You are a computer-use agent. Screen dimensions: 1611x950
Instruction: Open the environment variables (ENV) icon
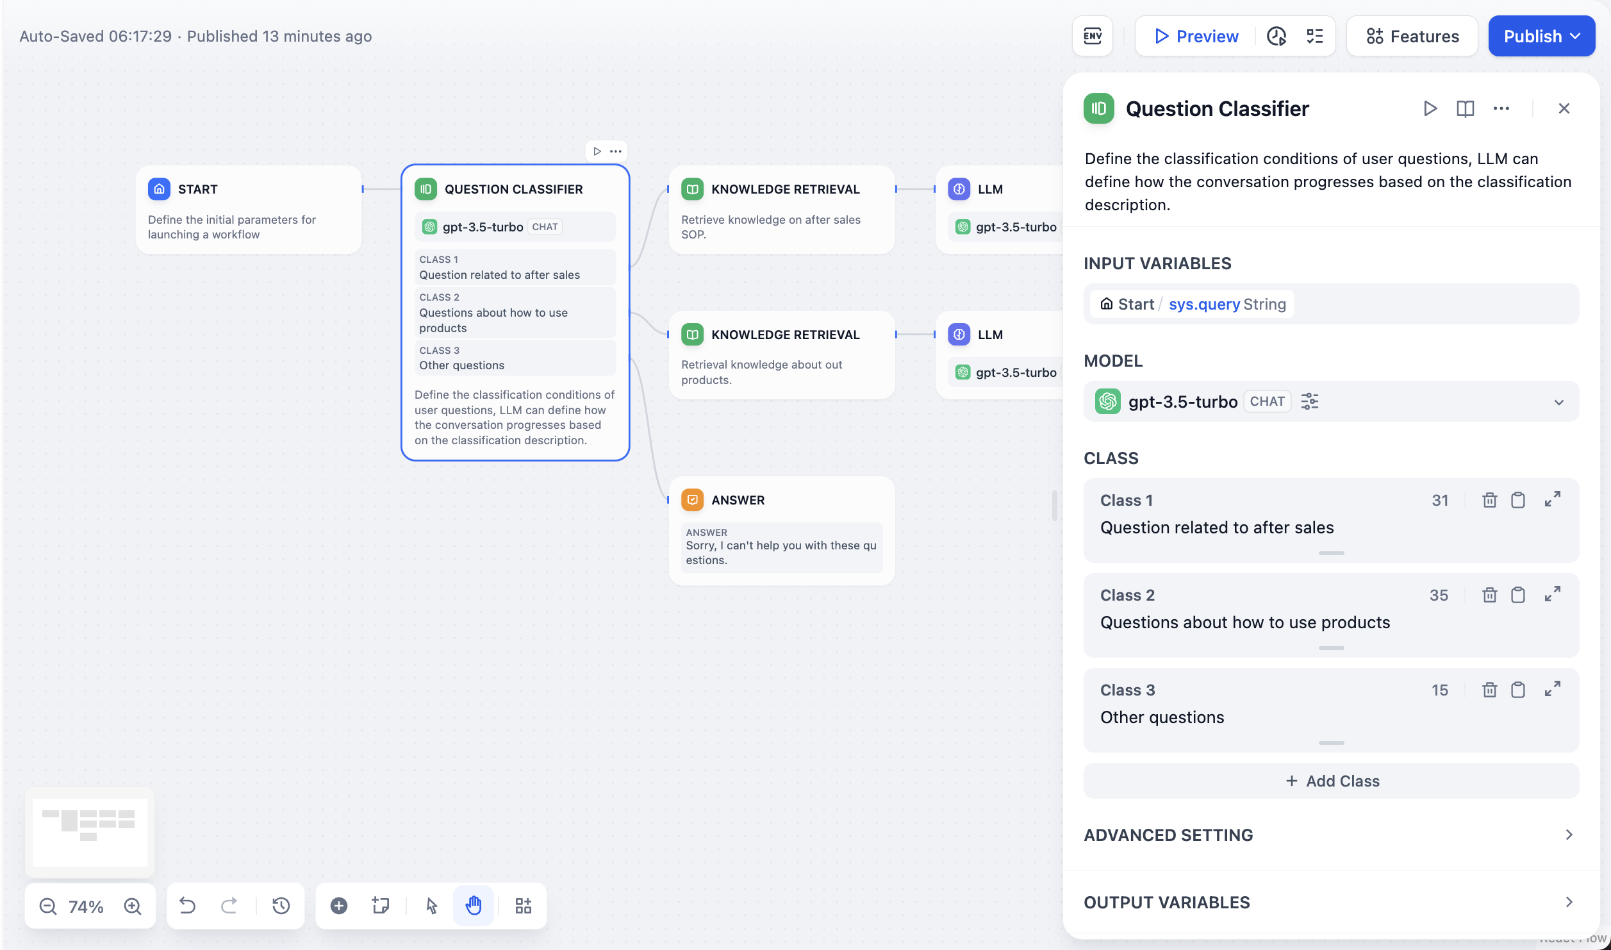click(x=1092, y=37)
